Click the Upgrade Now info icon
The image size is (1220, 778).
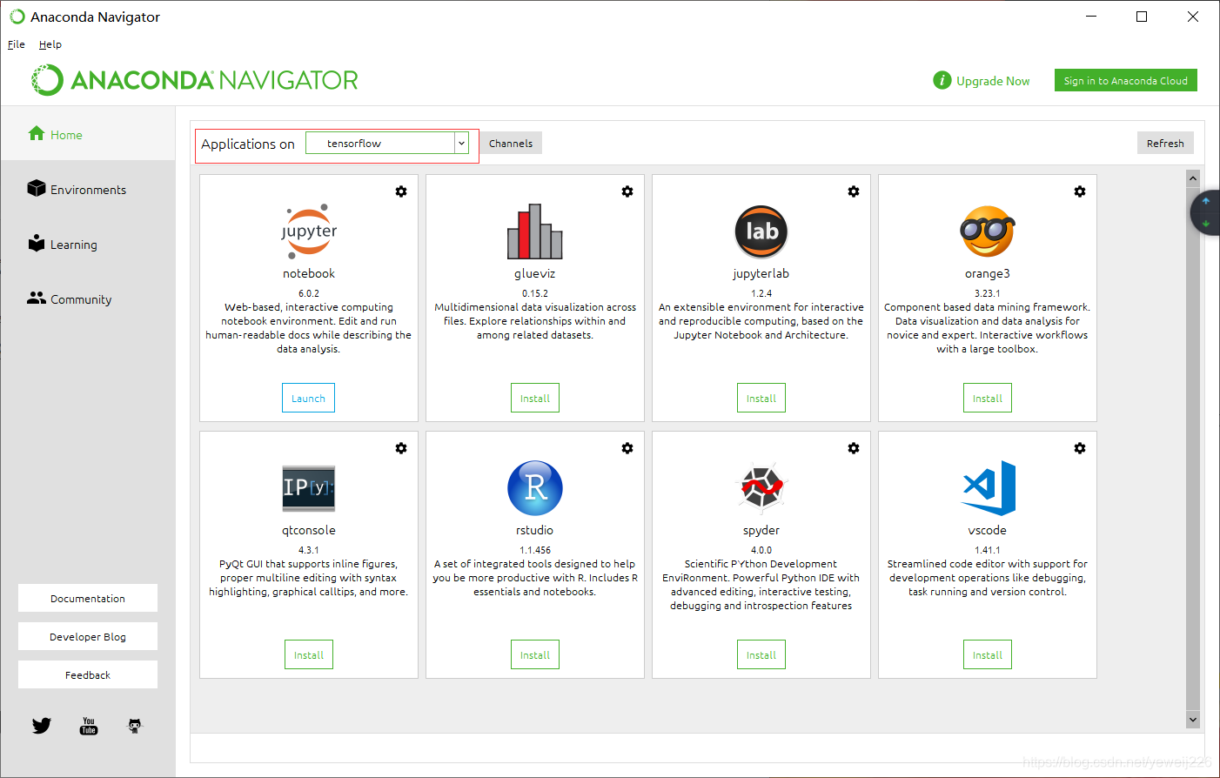coord(942,80)
